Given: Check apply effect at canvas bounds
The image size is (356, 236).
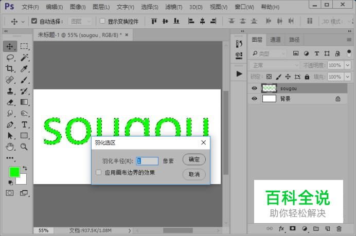Looking at the screenshot, I should coord(99,172).
